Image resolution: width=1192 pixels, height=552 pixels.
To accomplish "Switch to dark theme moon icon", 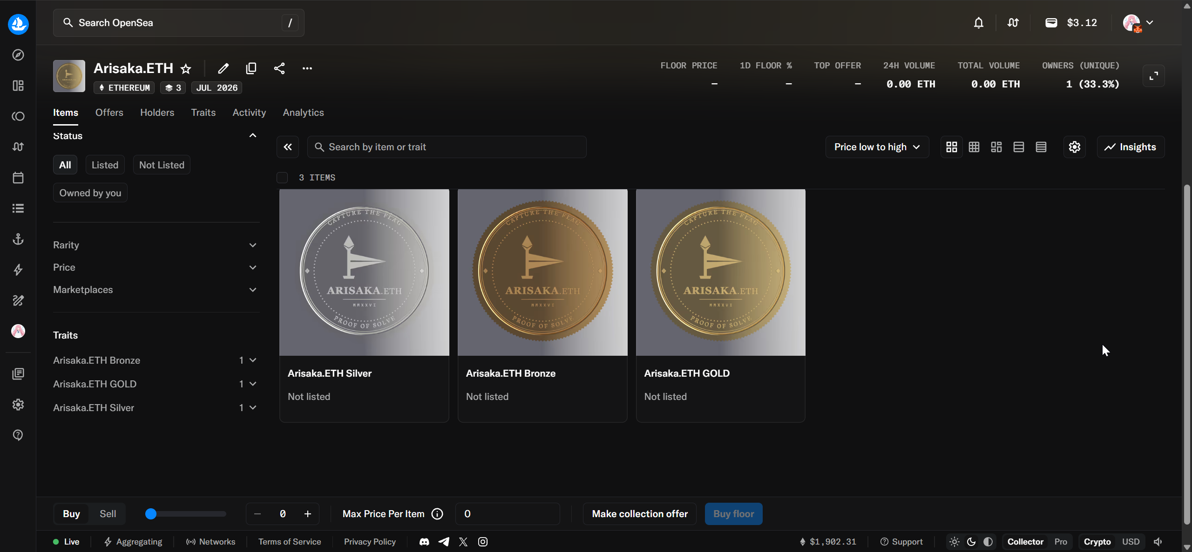I will click(971, 542).
